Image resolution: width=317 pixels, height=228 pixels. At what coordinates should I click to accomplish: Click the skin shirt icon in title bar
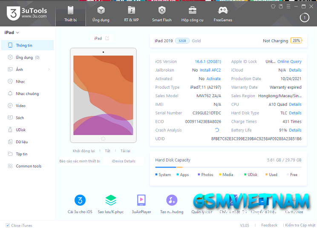click(273, 6)
